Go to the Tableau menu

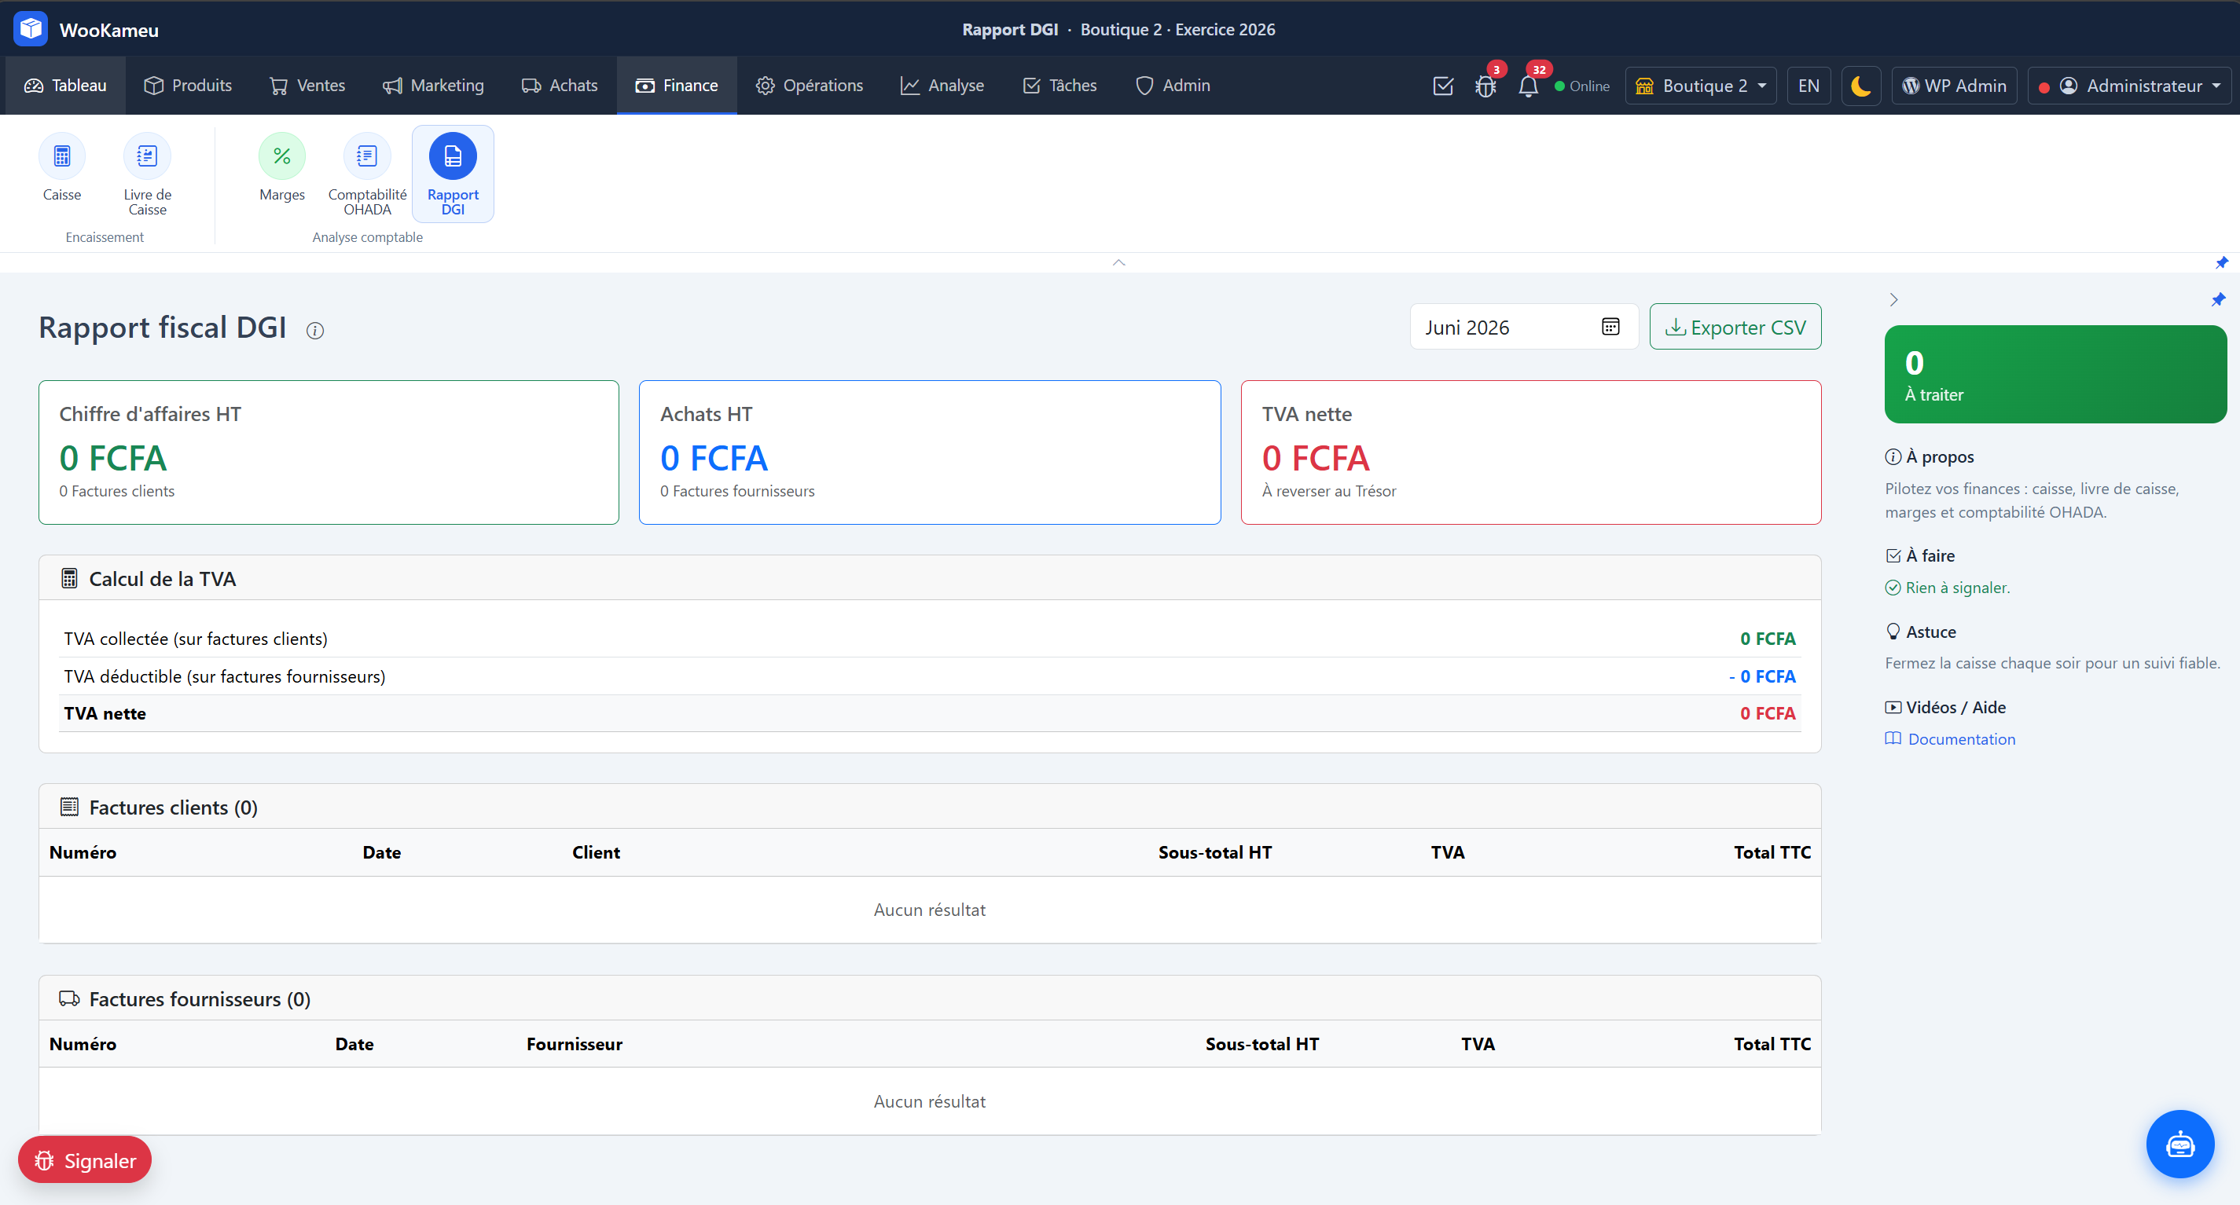coord(66,85)
